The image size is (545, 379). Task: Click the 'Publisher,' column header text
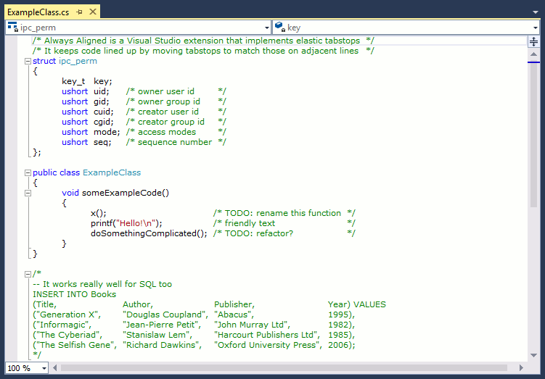point(234,304)
